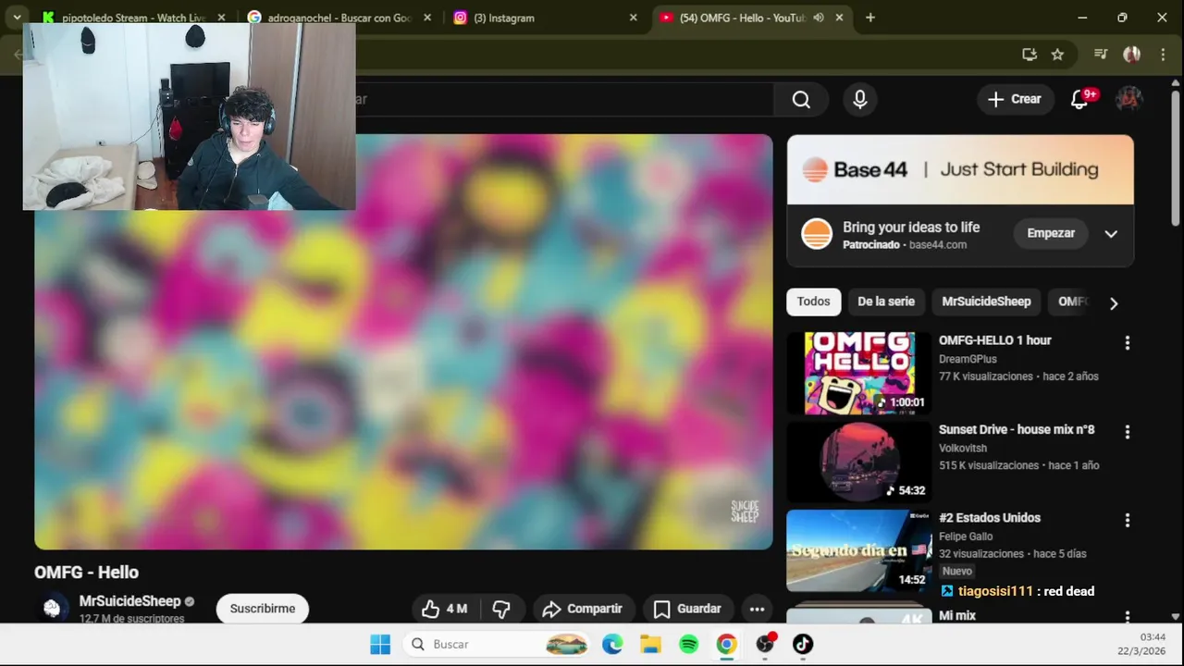
Task: Open a new browser tab
Action: [870, 18]
